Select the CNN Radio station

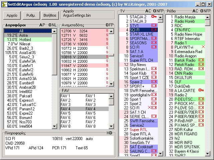(184, 73)
